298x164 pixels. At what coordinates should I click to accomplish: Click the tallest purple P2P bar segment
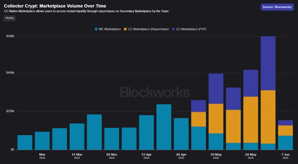(x=268, y=63)
